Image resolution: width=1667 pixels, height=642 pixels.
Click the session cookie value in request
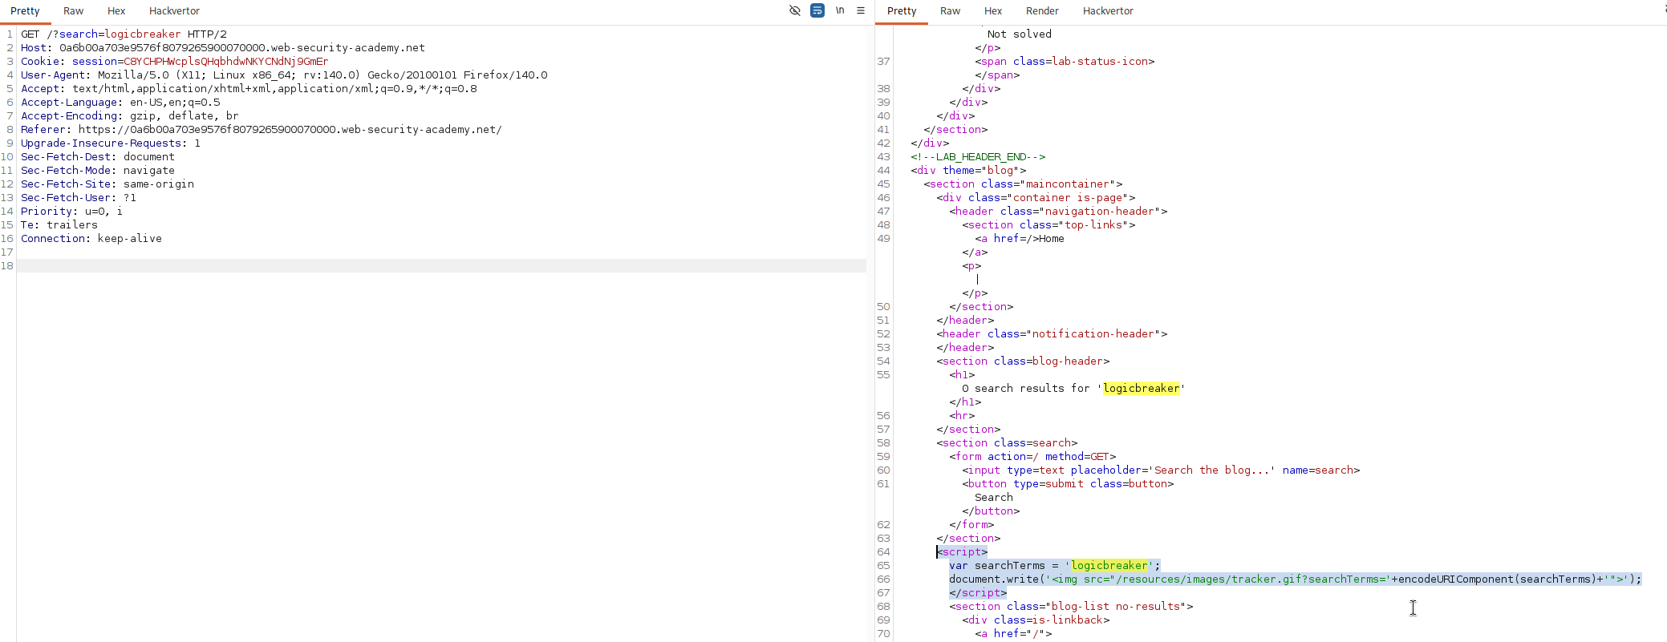225,62
